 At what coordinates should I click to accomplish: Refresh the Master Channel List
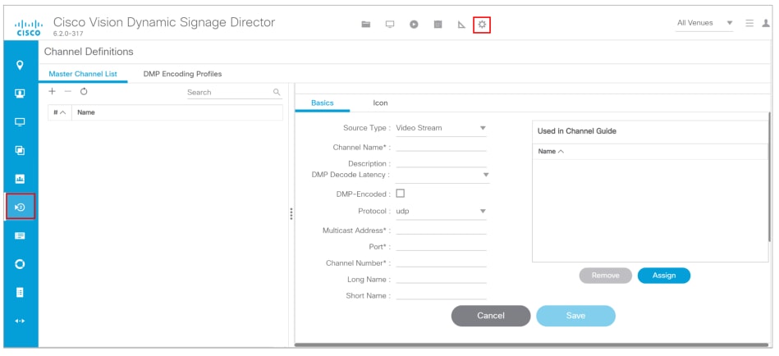tap(84, 91)
